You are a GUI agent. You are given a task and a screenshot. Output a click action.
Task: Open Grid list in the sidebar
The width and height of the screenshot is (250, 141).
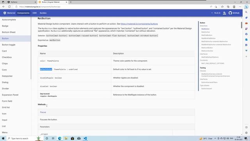[6, 107]
